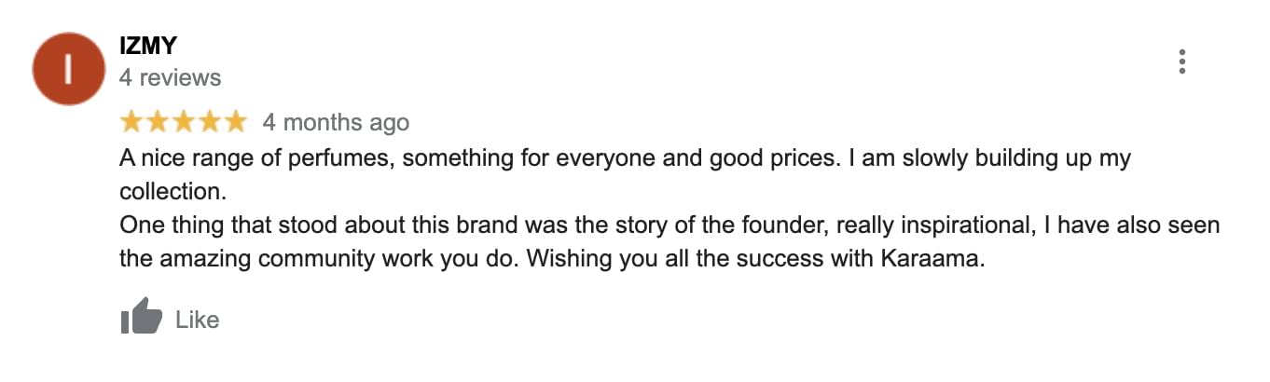1270x382 pixels.
Task: Click the Like text label
Action: 197,320
